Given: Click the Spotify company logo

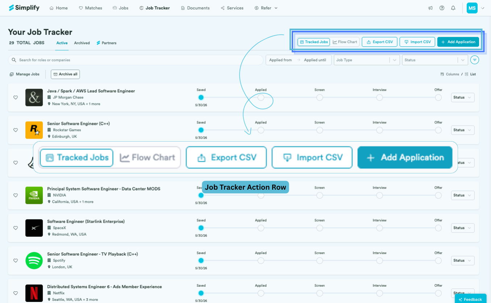Looking at the screenshot, I should click(34, 260).
